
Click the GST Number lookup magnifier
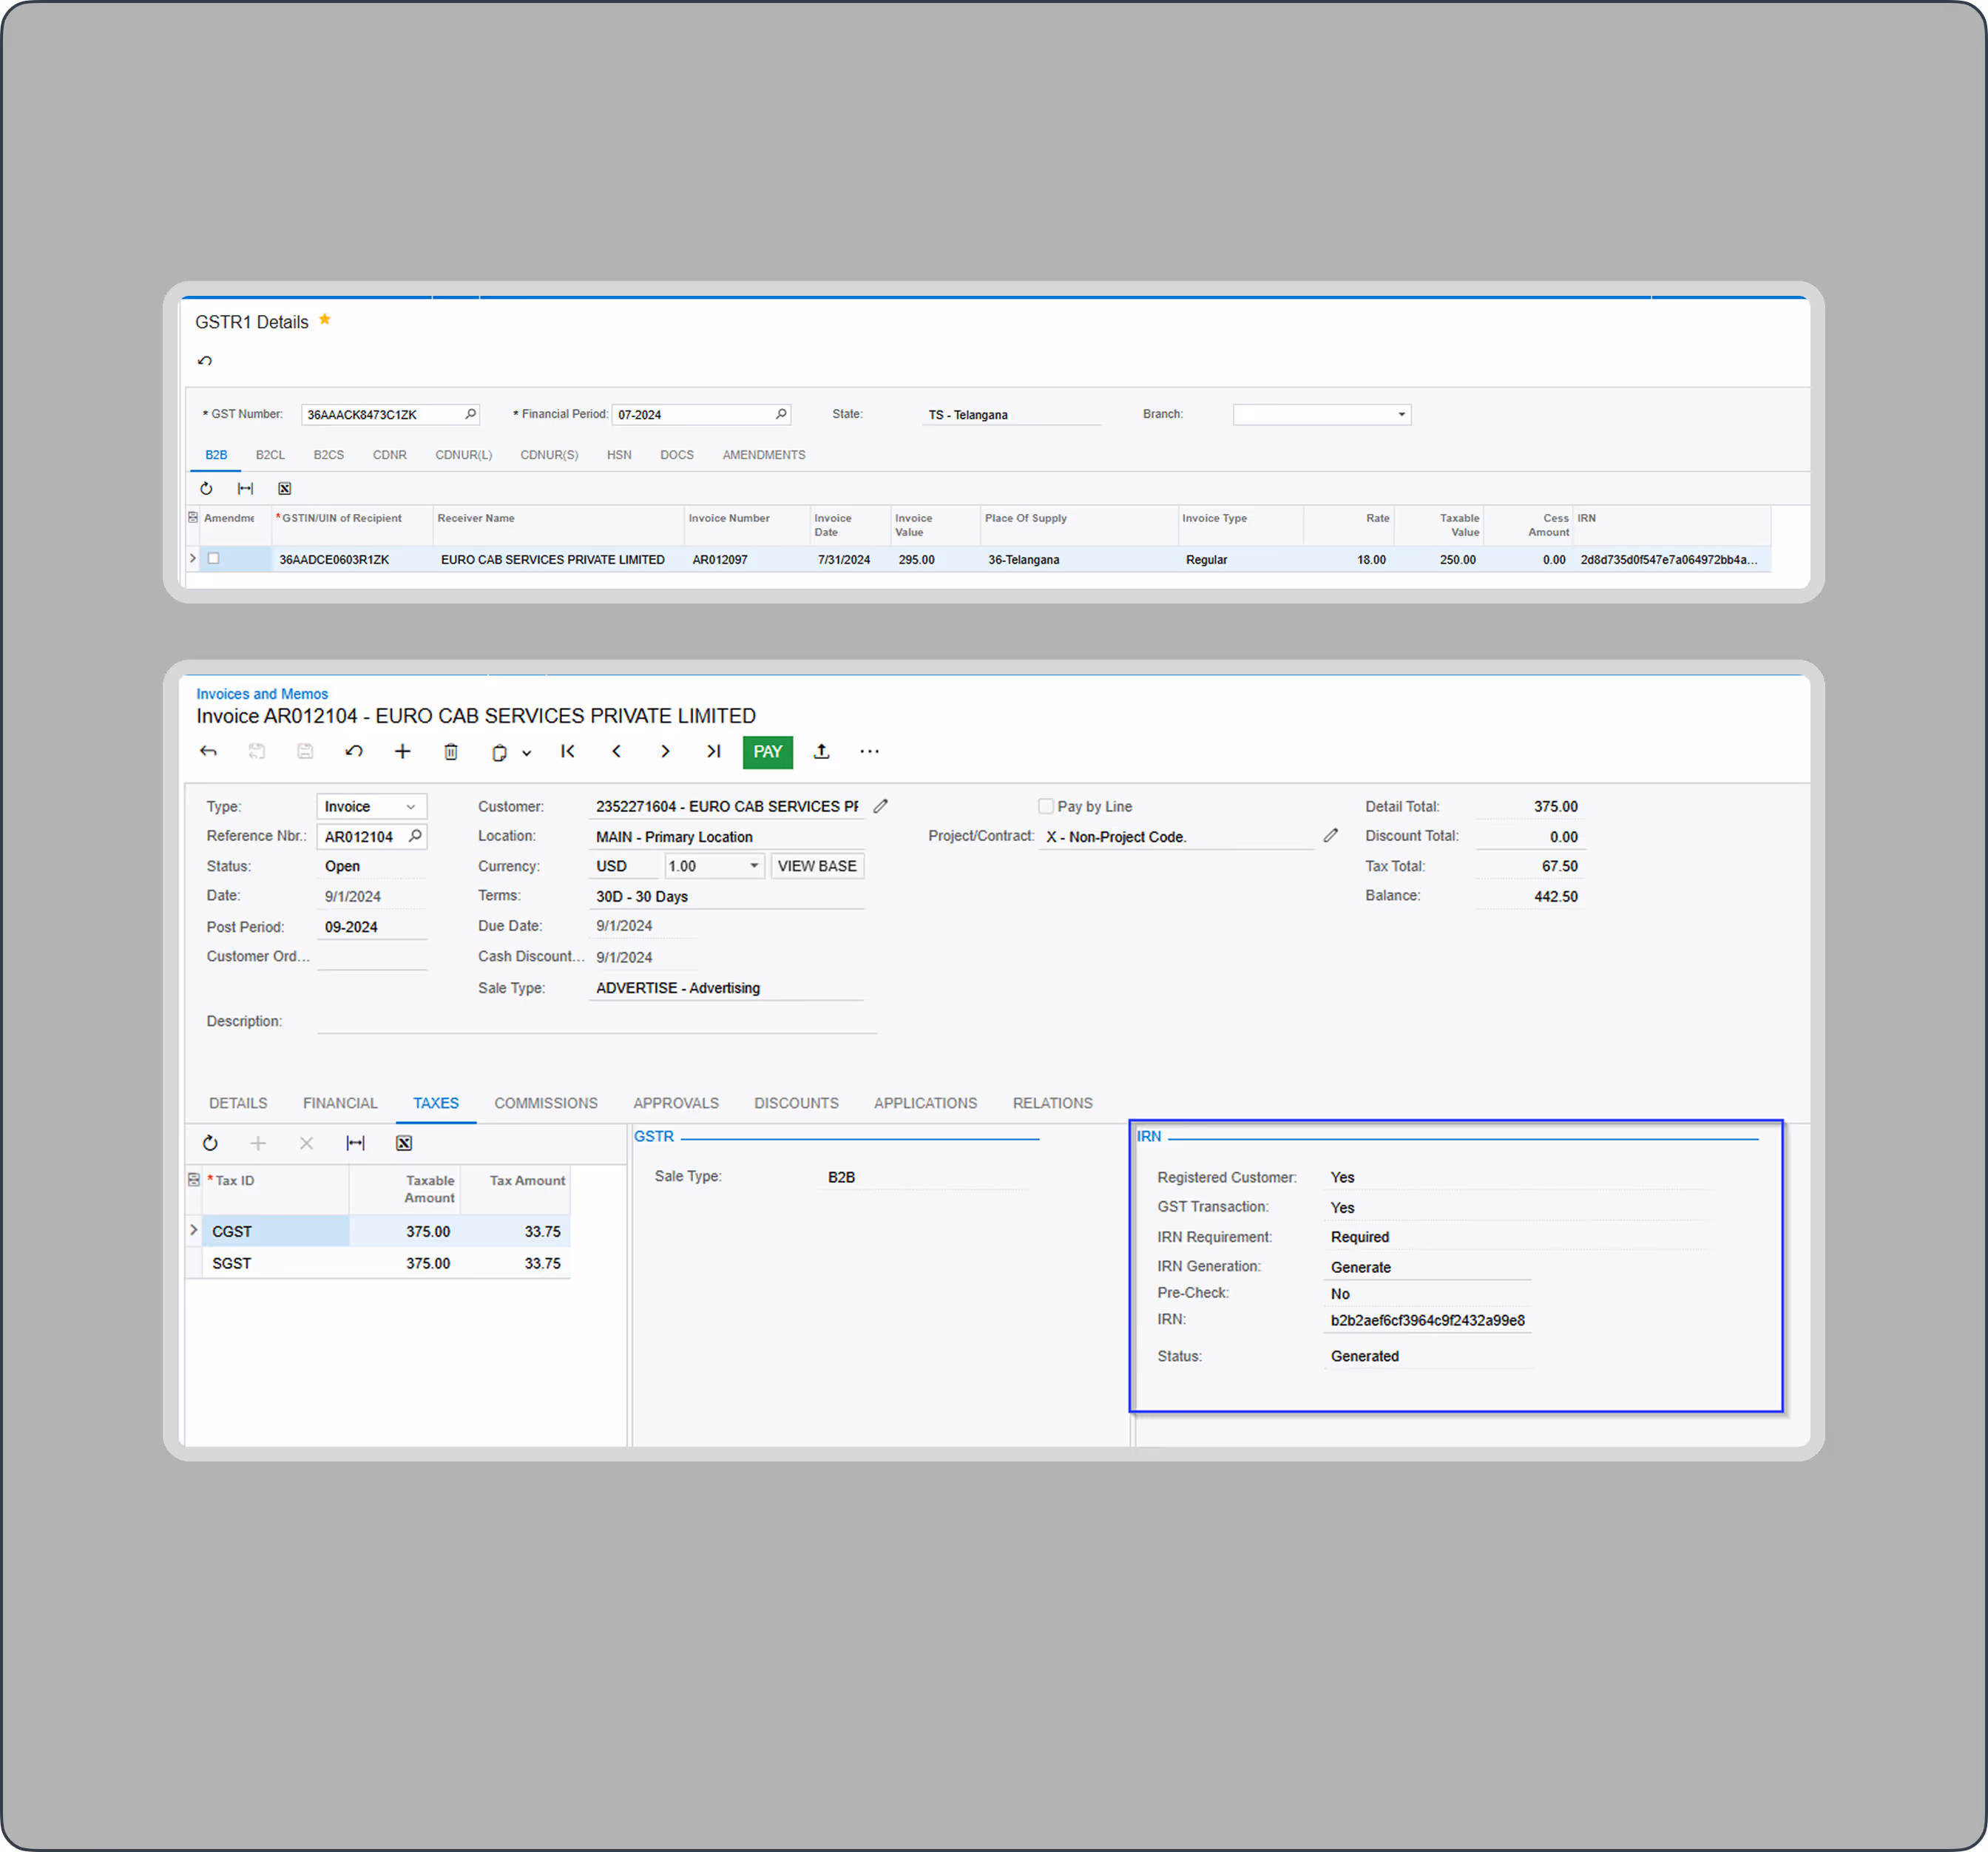[x=470, y=414]
